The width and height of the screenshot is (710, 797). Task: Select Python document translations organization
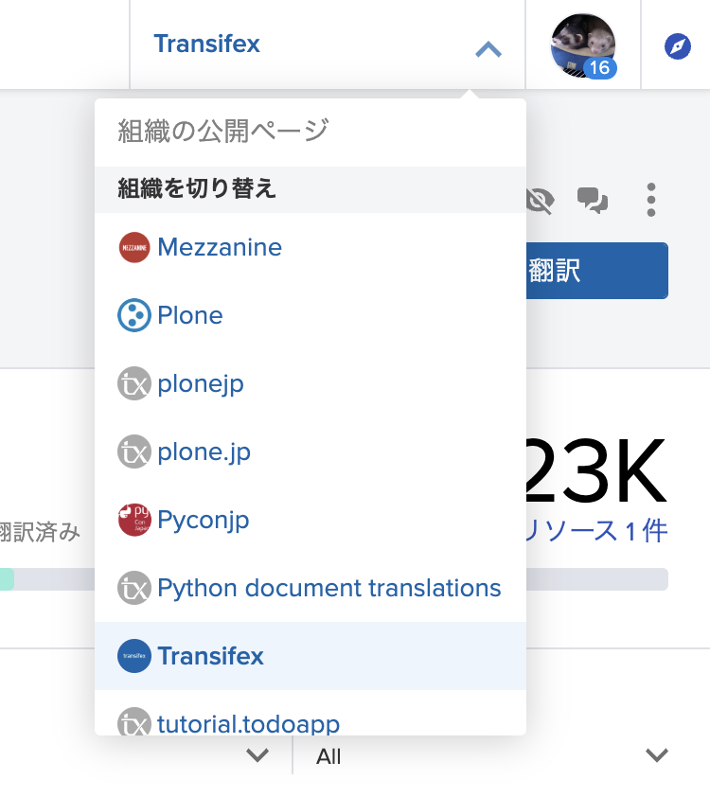click(x=328, y=589)
